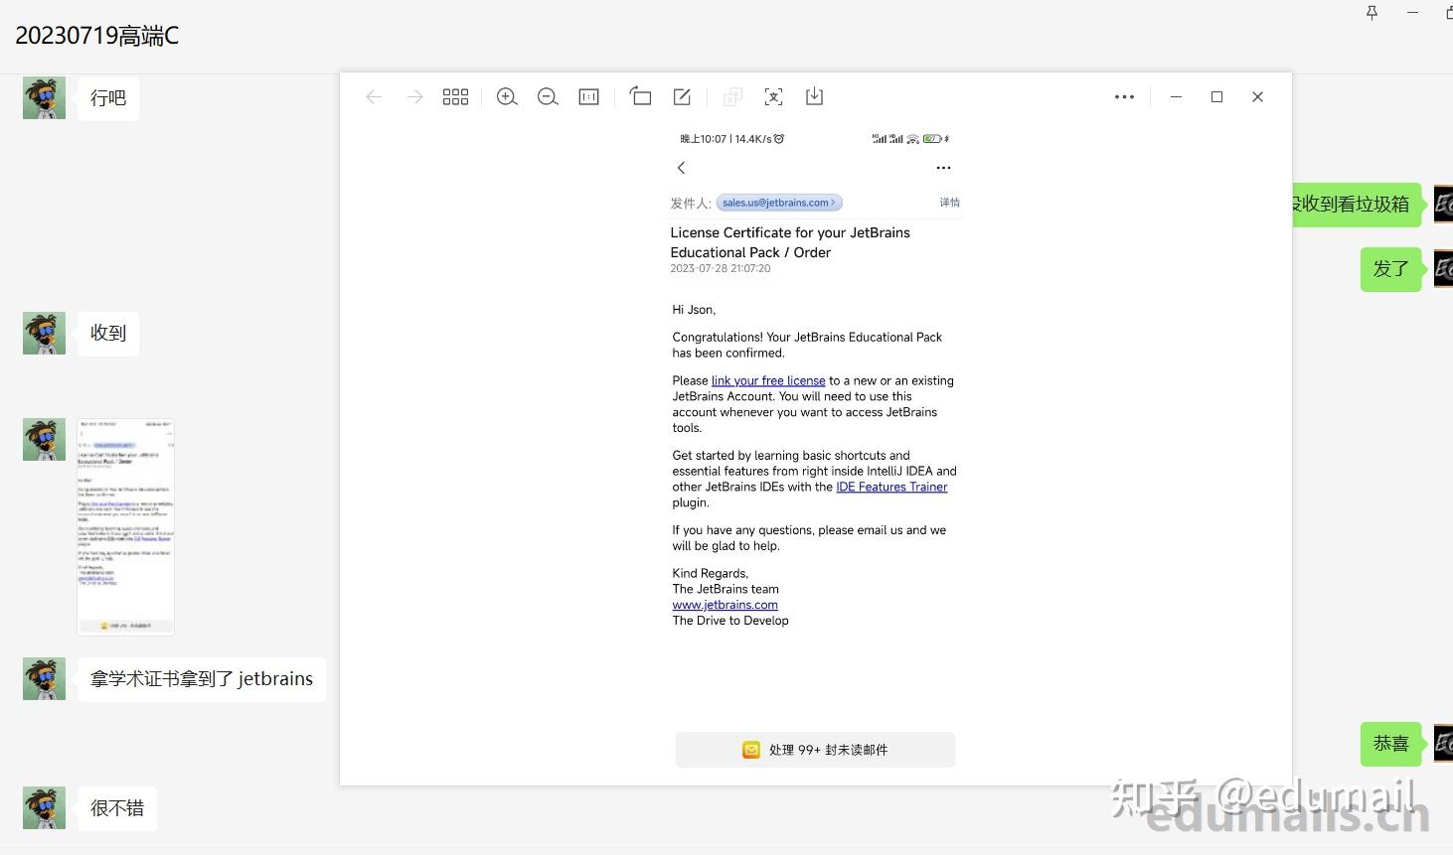Open thumbnail grid view of images
The width and height of the screenshot is (1453, 855).
point(455,96)
